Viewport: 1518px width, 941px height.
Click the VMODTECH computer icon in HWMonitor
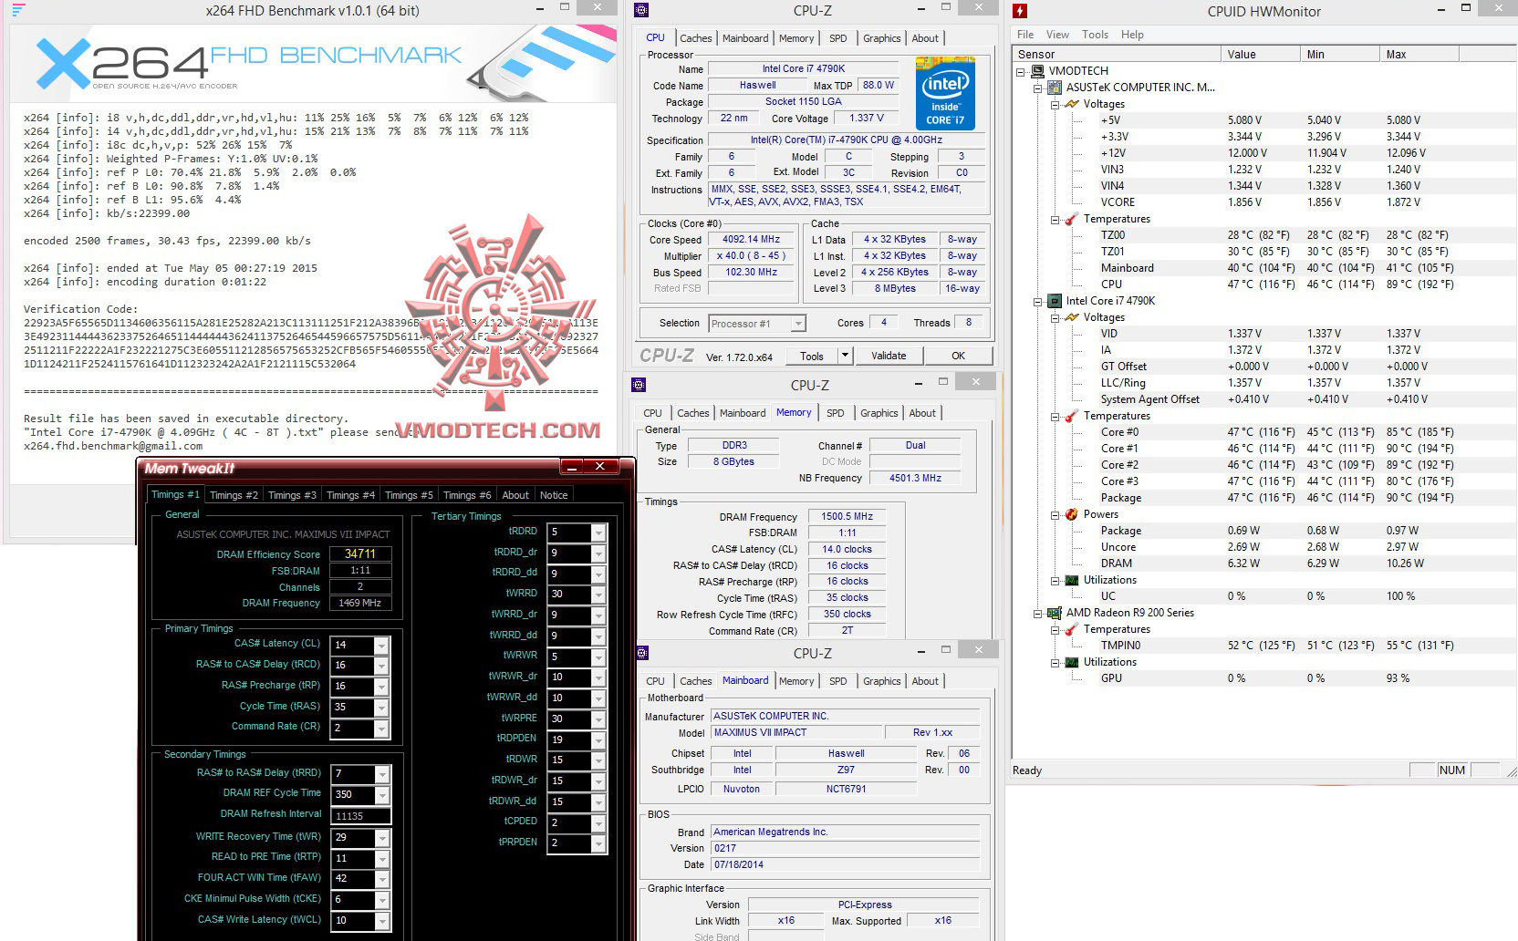coord(1038,71)
